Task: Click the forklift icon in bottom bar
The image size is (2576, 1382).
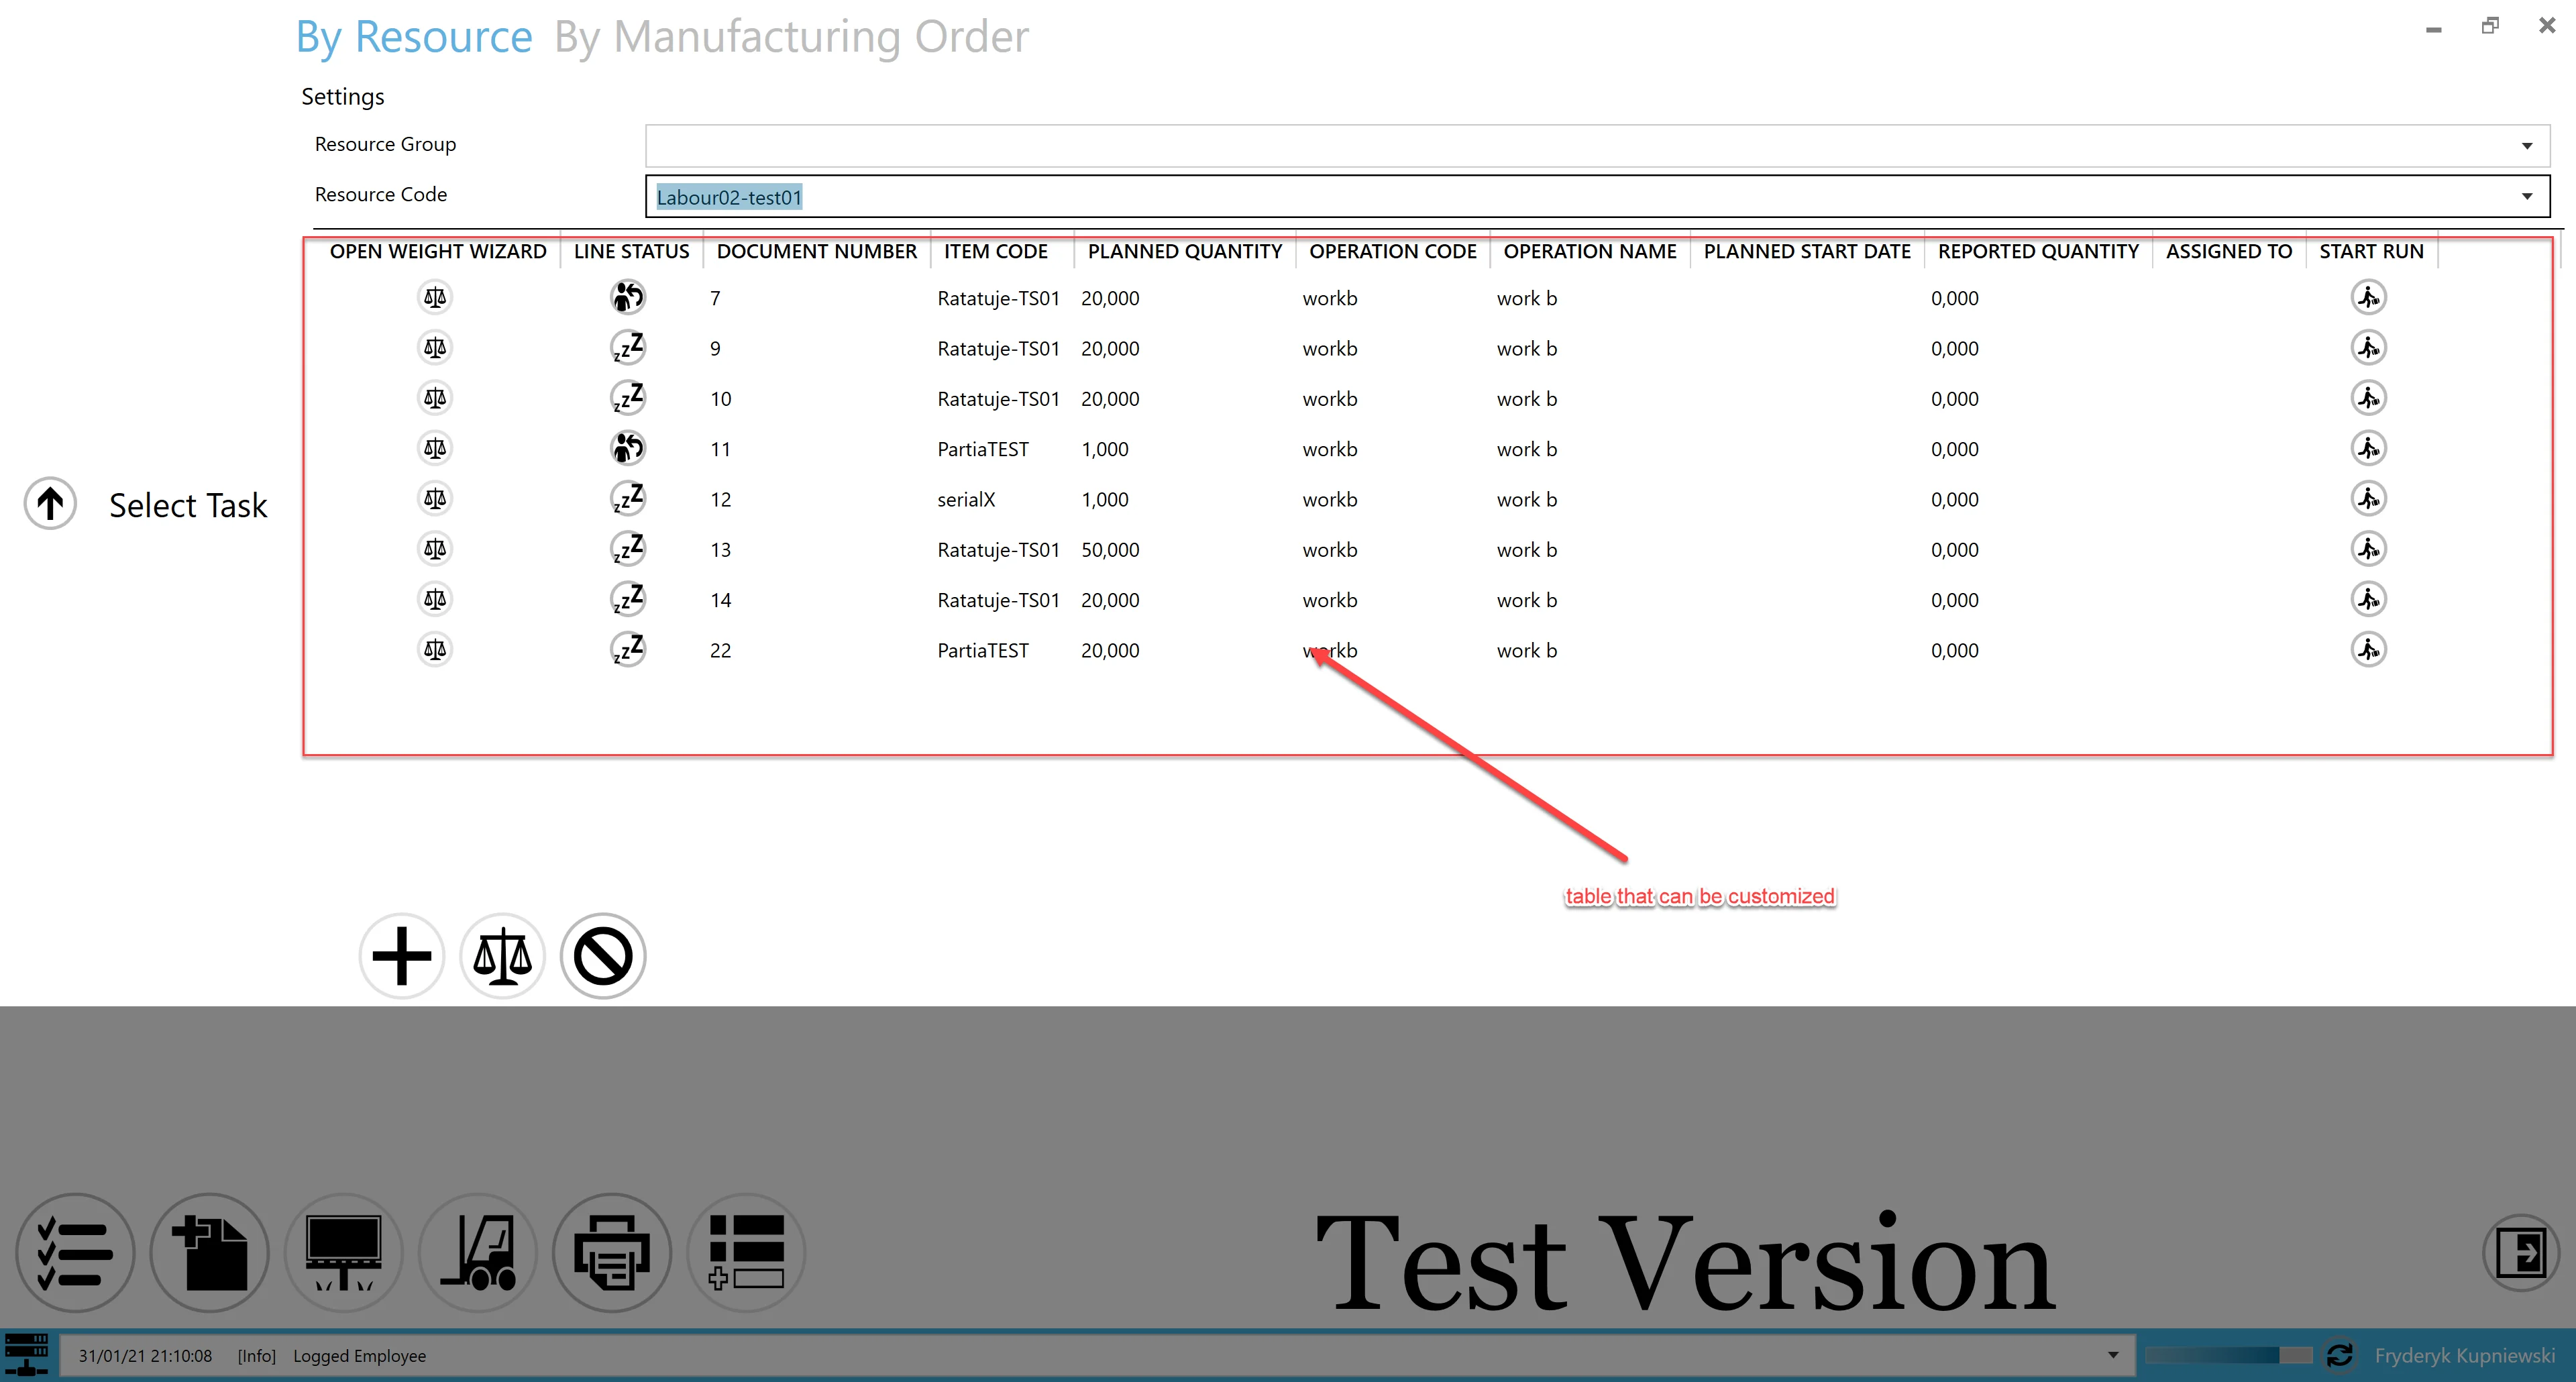Action: point(478,1252)
